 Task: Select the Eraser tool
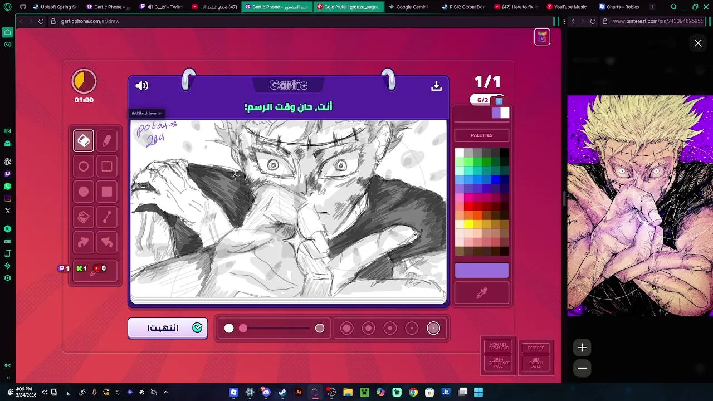pyautogui.click(x=84, y=141)
